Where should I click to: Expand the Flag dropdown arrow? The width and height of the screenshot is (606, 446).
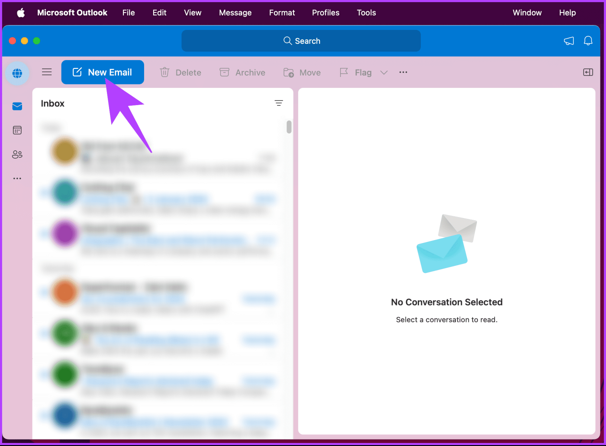pos(384,72)
